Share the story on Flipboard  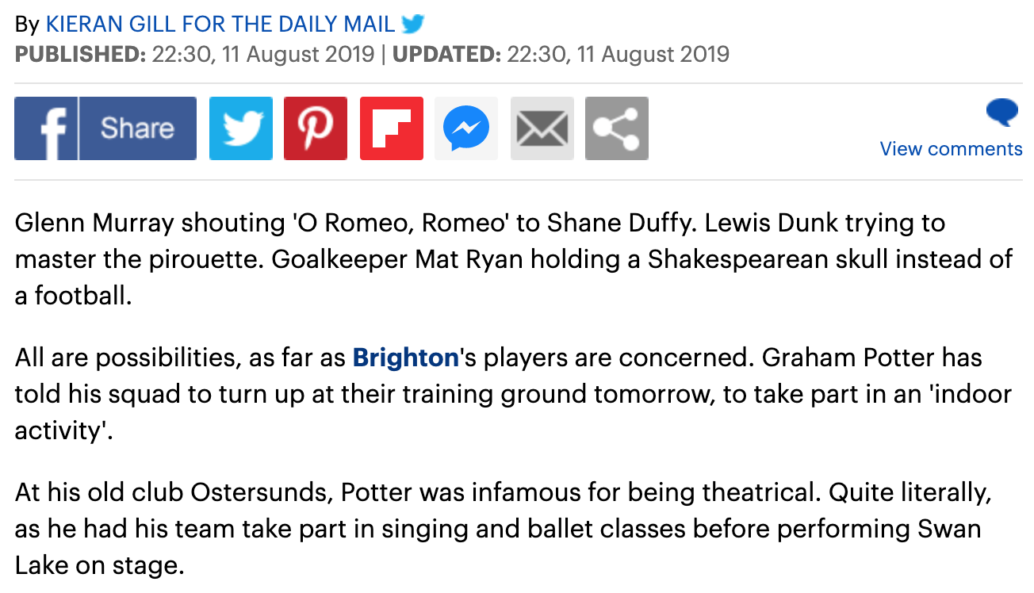(392, 128)
